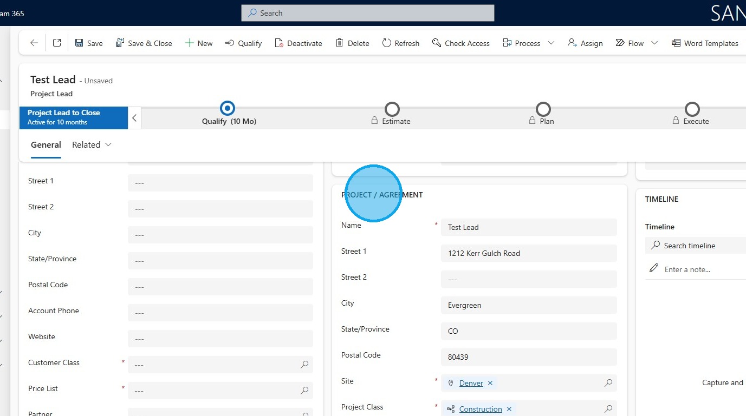746x416 pixels.
Task: Open the record in a new window
Action: pos(57,43)
